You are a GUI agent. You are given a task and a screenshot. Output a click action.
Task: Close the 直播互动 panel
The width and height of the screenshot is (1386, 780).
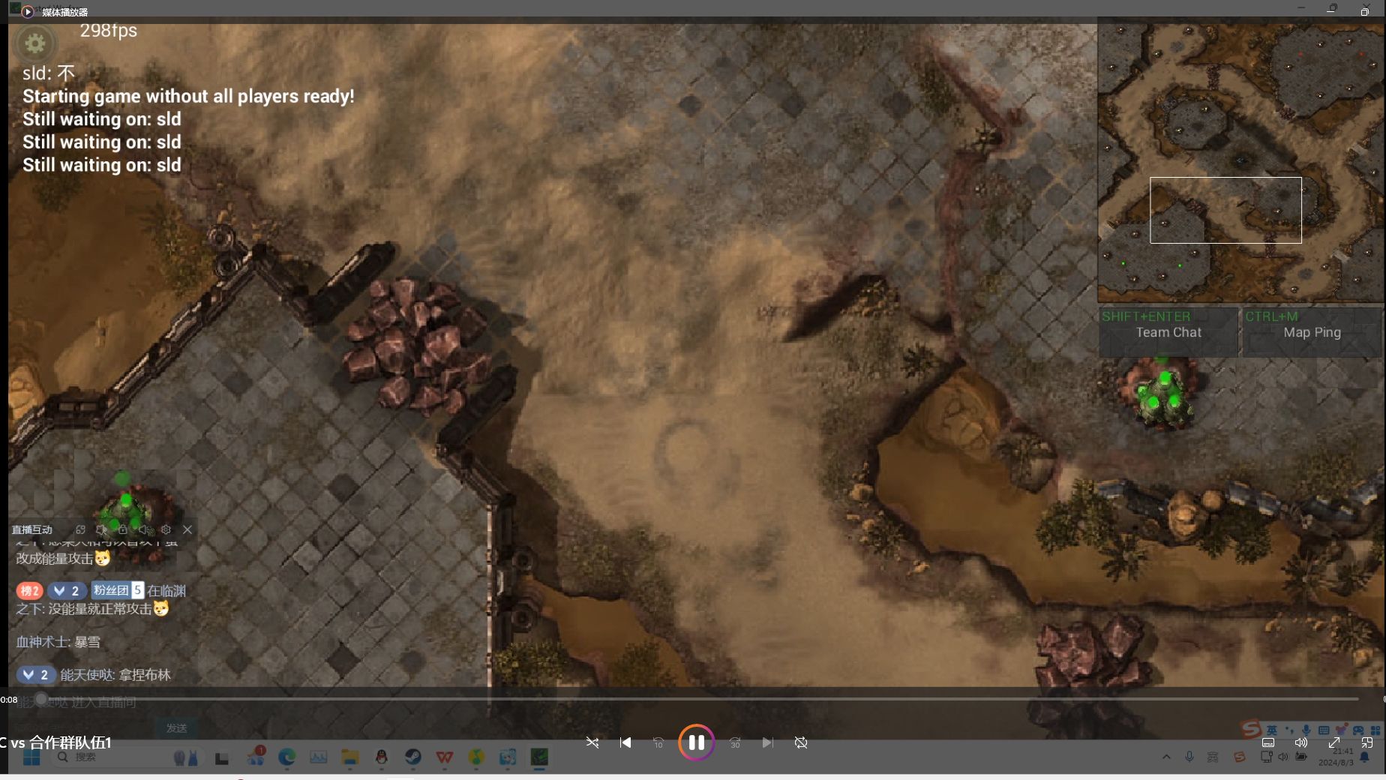coord(187,529)
